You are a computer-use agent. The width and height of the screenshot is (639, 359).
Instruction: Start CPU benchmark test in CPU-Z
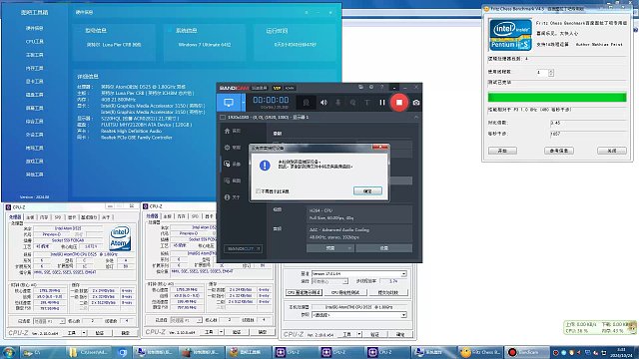pyautogui.click(x=304, y=292)
